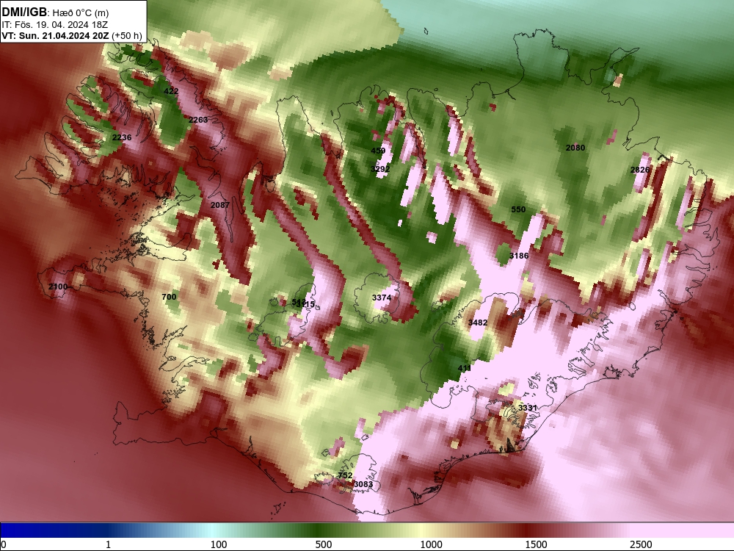Click the 700 value label

[x=169, y=297]
